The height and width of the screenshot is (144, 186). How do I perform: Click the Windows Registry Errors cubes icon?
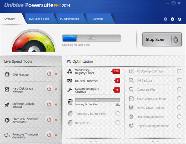[x=70, y=71]
